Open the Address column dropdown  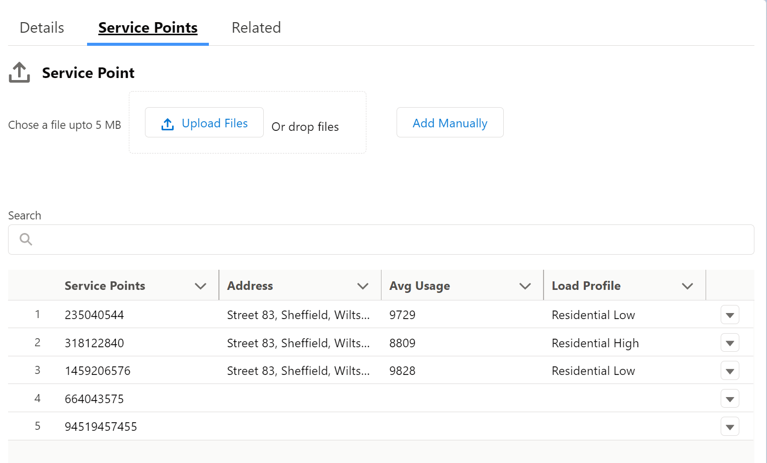point(363,285)
